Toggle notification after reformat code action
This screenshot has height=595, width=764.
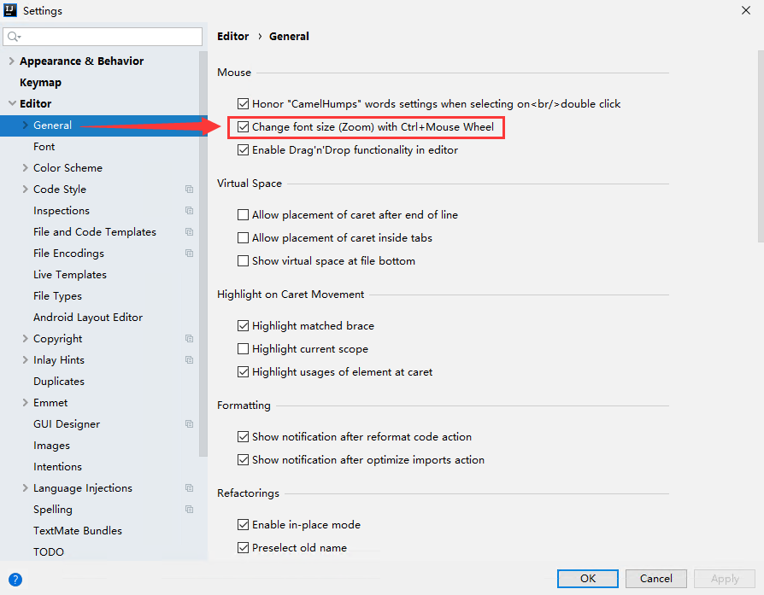click(243, 437)
